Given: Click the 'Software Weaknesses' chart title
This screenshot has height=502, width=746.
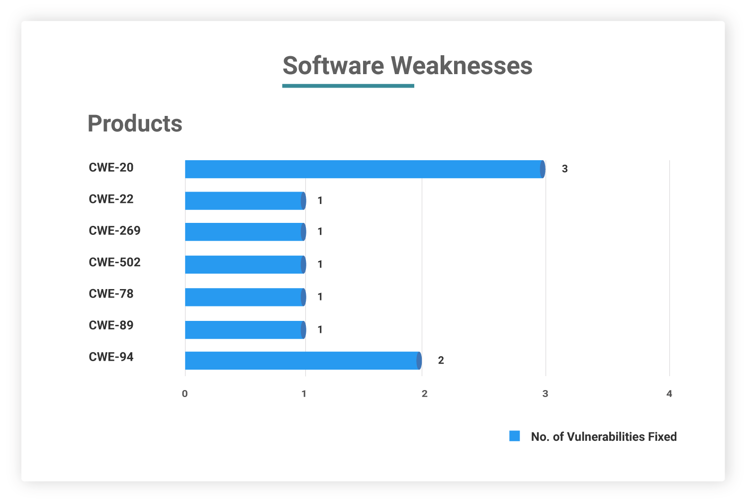Looking at the screenshot, I should click(x=407, y=66).
